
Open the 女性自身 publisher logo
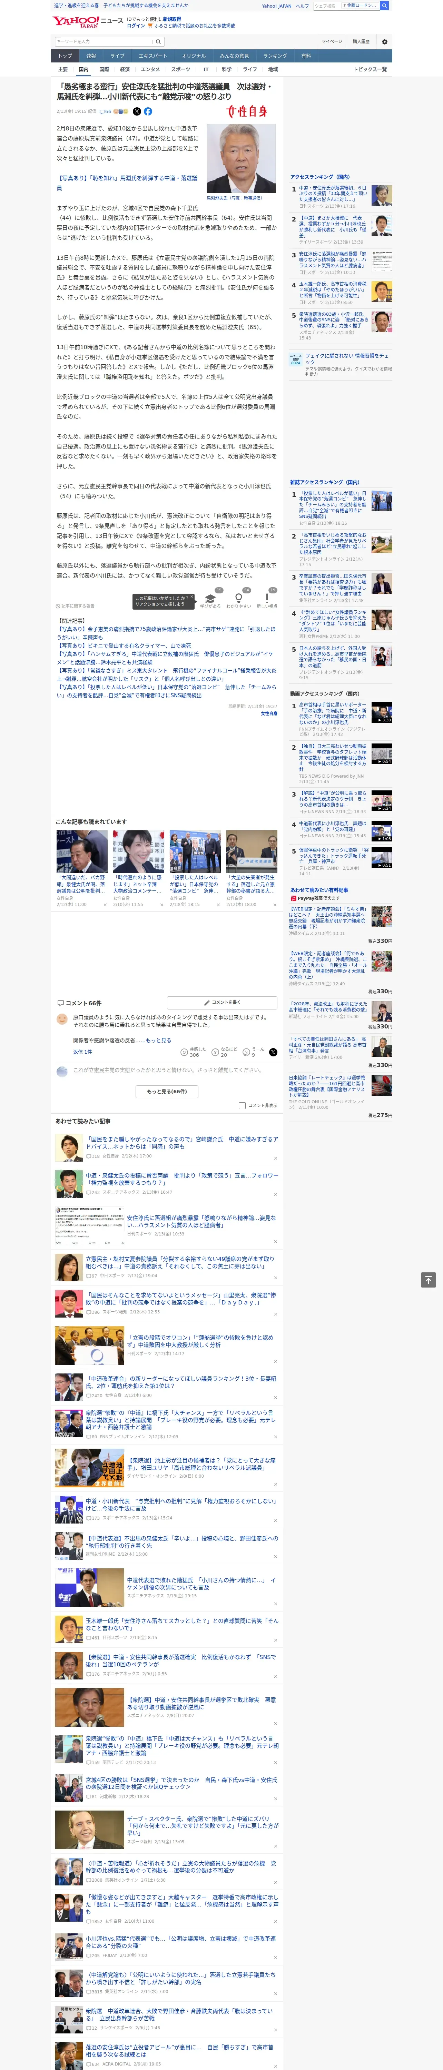pos(247,112)
